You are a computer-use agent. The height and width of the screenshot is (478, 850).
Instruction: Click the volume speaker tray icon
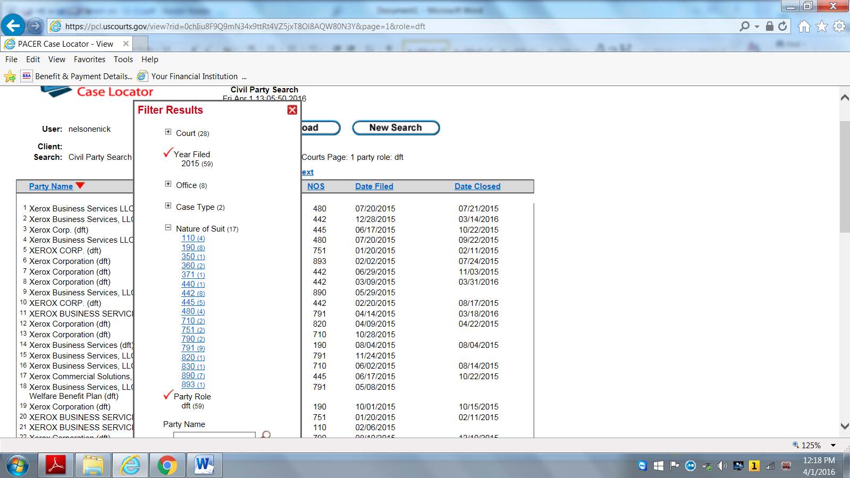click(x=722, y=466)
